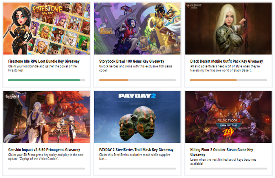Open the PAYDAY 2 troll mask image

coord(137,117)
